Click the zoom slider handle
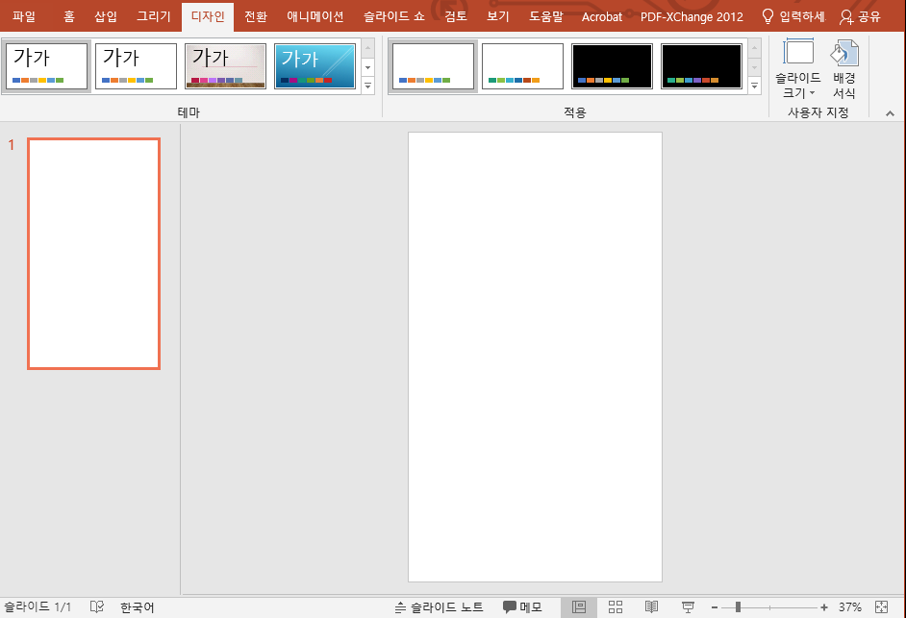The height and width of the screenshot is (618, 906). click(x=738, y=607)
